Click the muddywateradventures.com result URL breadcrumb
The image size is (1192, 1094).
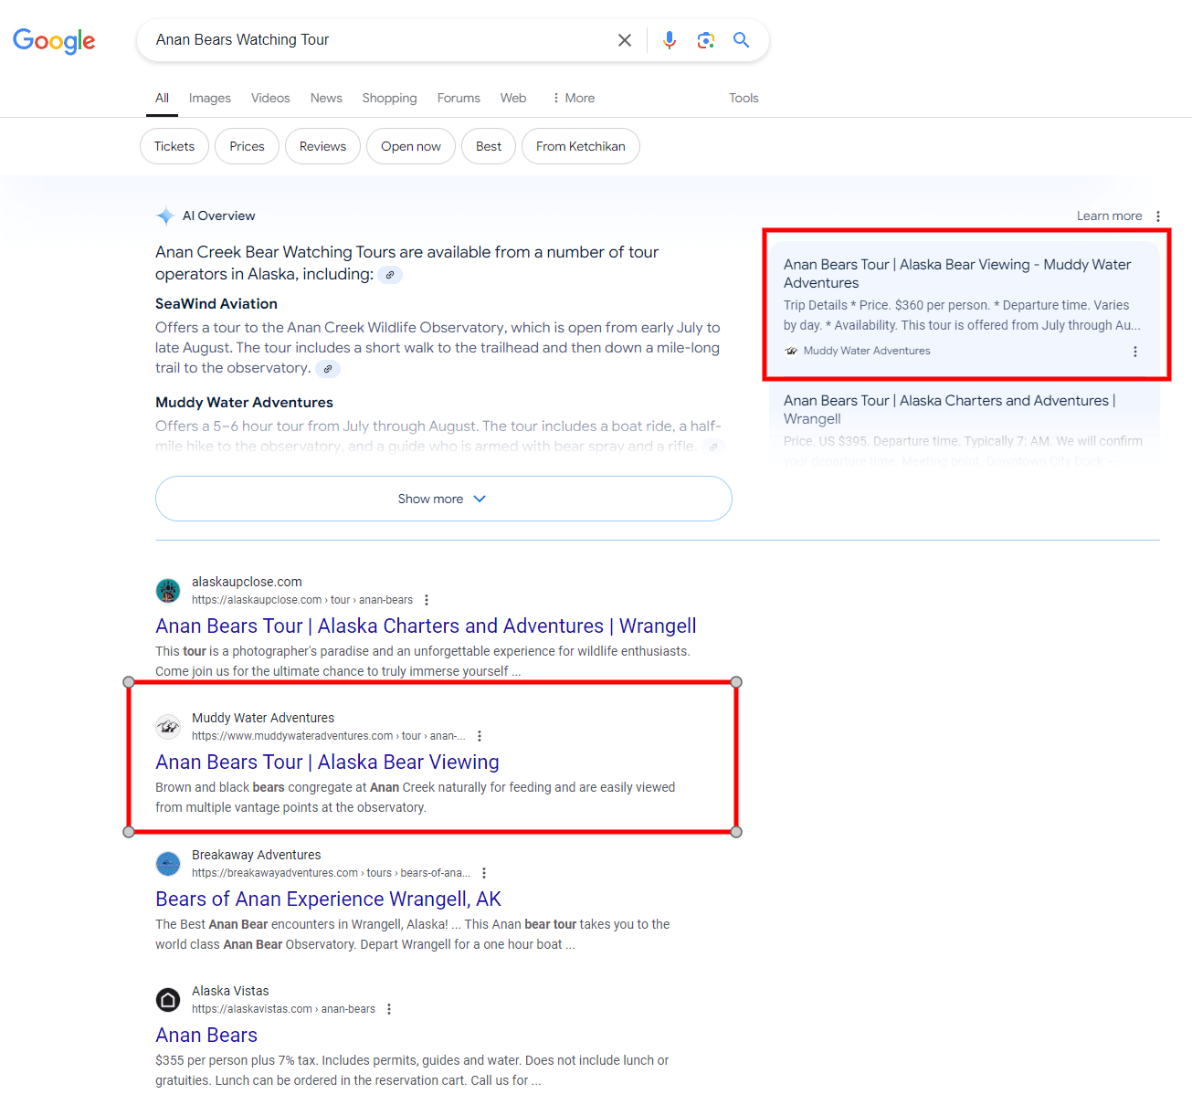[329, 736]
